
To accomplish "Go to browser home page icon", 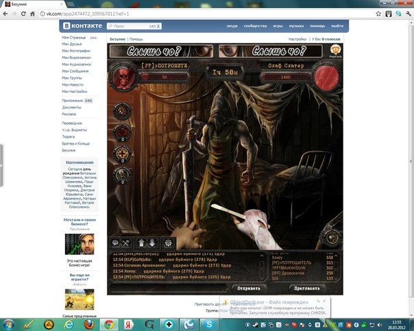I will point(32,14).
